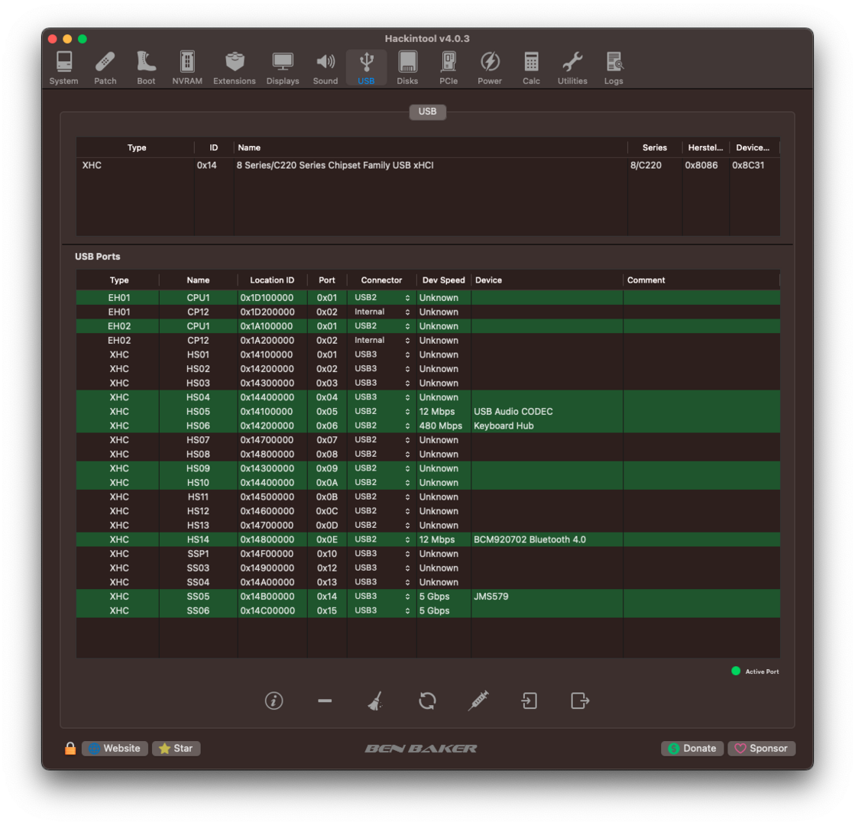Click the Refresh arrows icon

[427, 700]
